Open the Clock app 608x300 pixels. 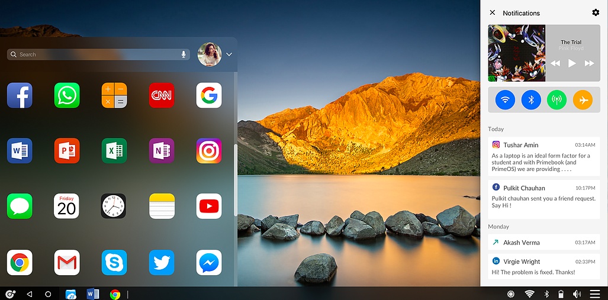pyautogui.click(x=113, y=206)
